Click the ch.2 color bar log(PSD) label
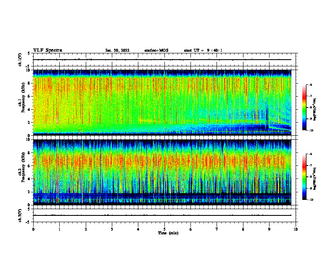 [315, 178]
